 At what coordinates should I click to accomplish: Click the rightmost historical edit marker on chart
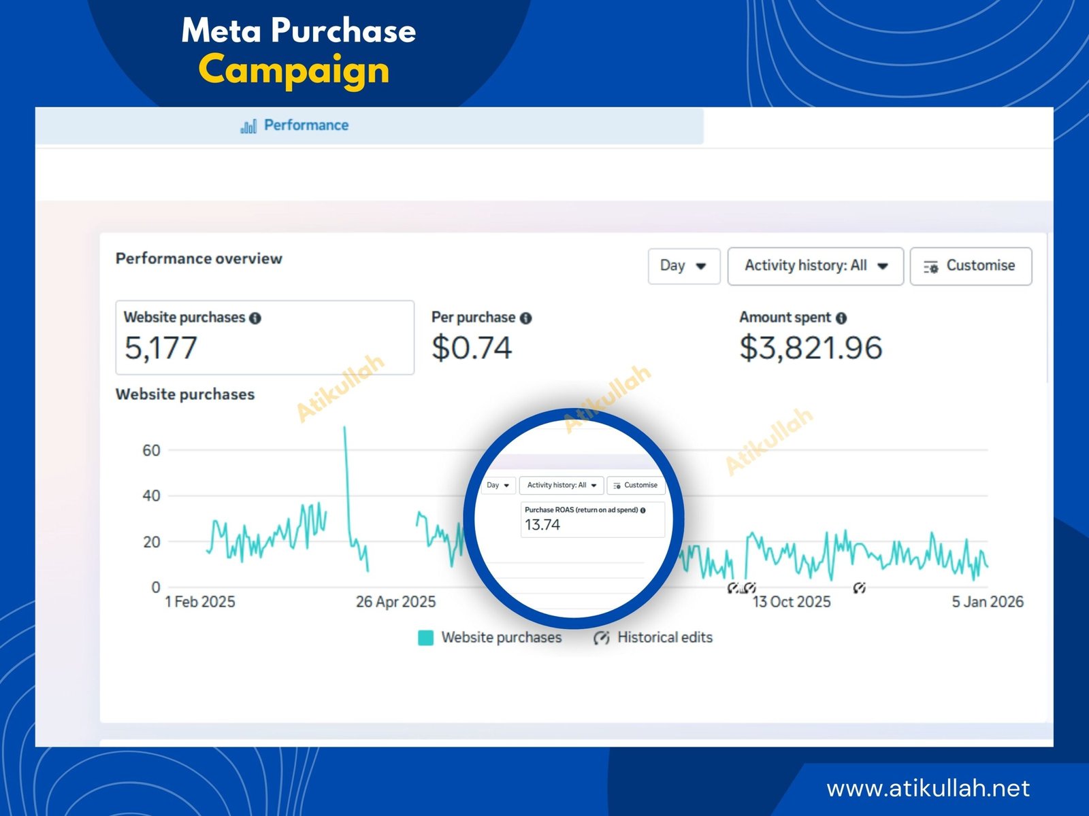(859, 588)
